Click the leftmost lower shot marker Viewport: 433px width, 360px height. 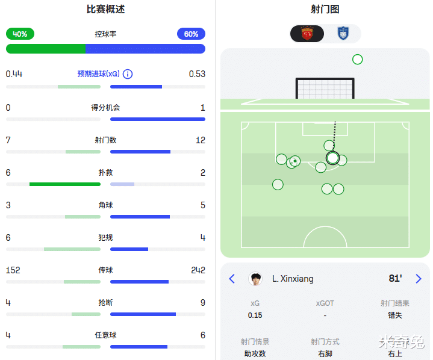278,184
